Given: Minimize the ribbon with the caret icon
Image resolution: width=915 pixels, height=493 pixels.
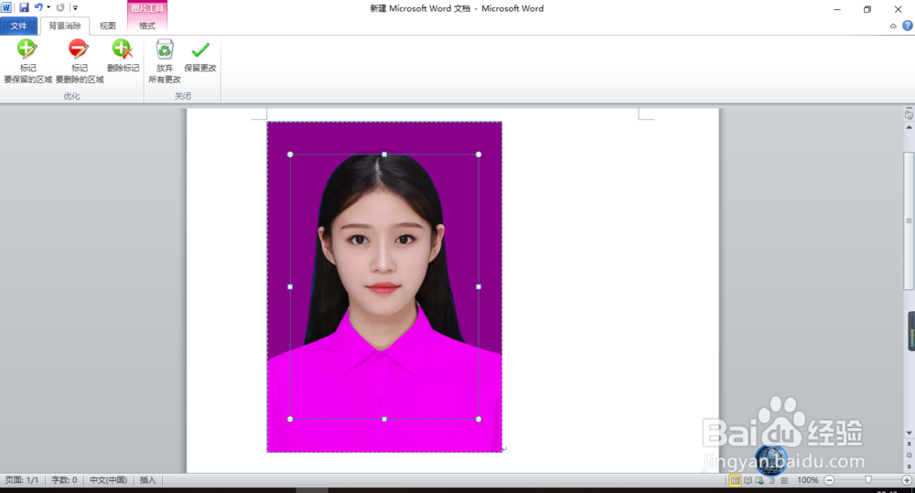Looking at the screenshot, I should pyautogui.click(x=893, y=26).
